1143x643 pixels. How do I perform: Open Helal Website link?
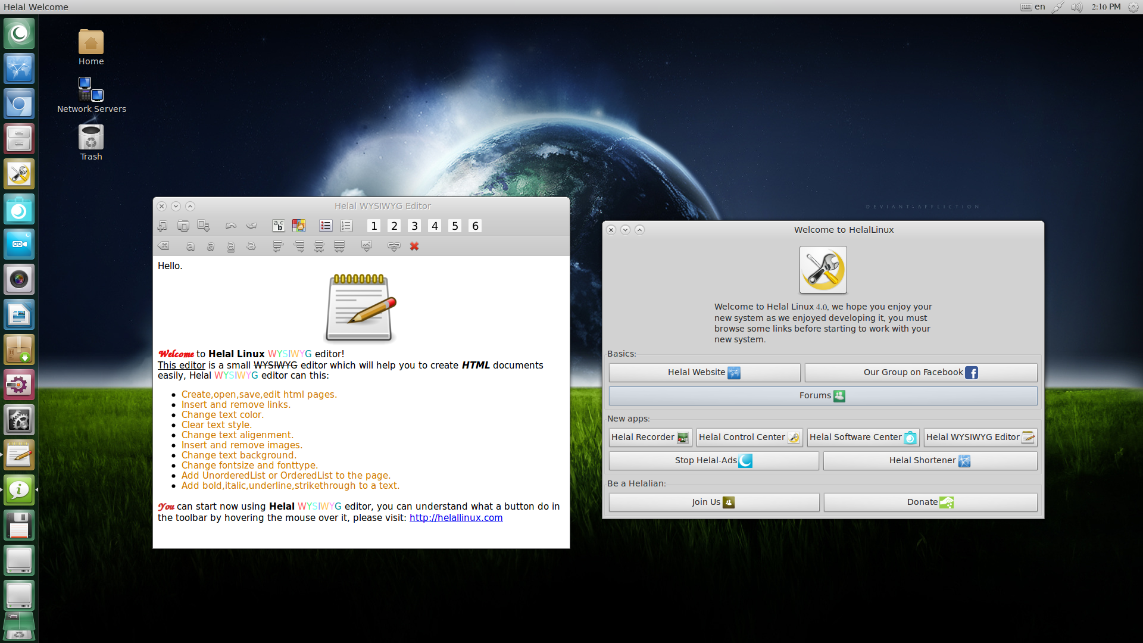click(704, 372)
